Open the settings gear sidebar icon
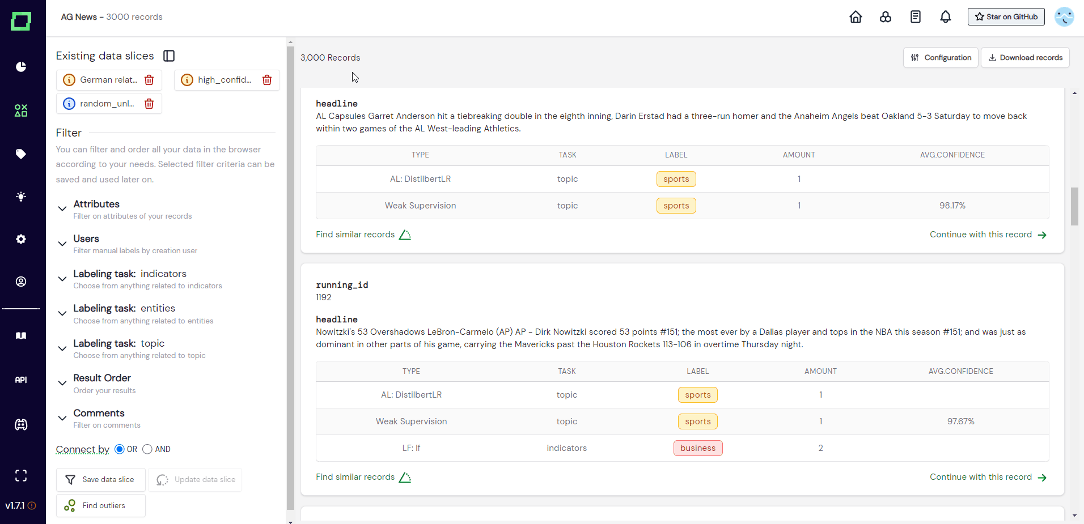The height and width of the screenshot is (524, 1084). click(x=21, y=239)
